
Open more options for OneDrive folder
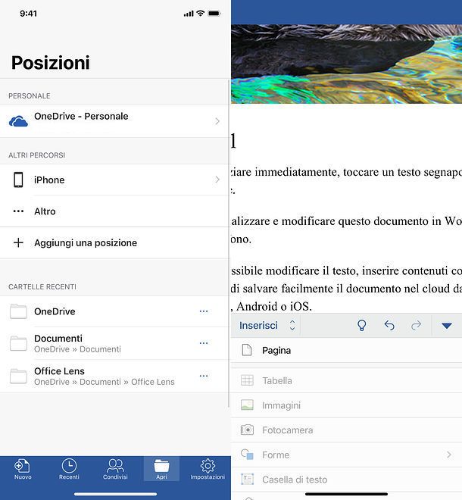coord(204,311)
